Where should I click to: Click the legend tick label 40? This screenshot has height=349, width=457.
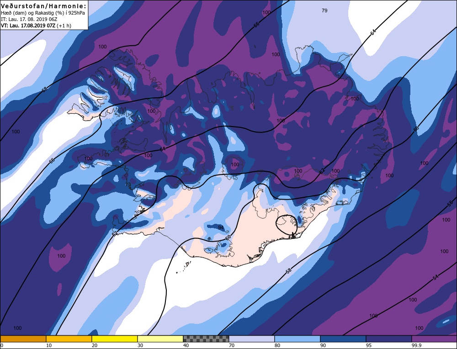pyautogui.click(x=186, y=345)
